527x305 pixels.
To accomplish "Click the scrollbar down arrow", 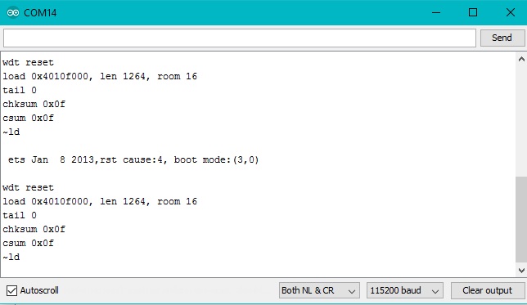I will (x=521, y=271).
